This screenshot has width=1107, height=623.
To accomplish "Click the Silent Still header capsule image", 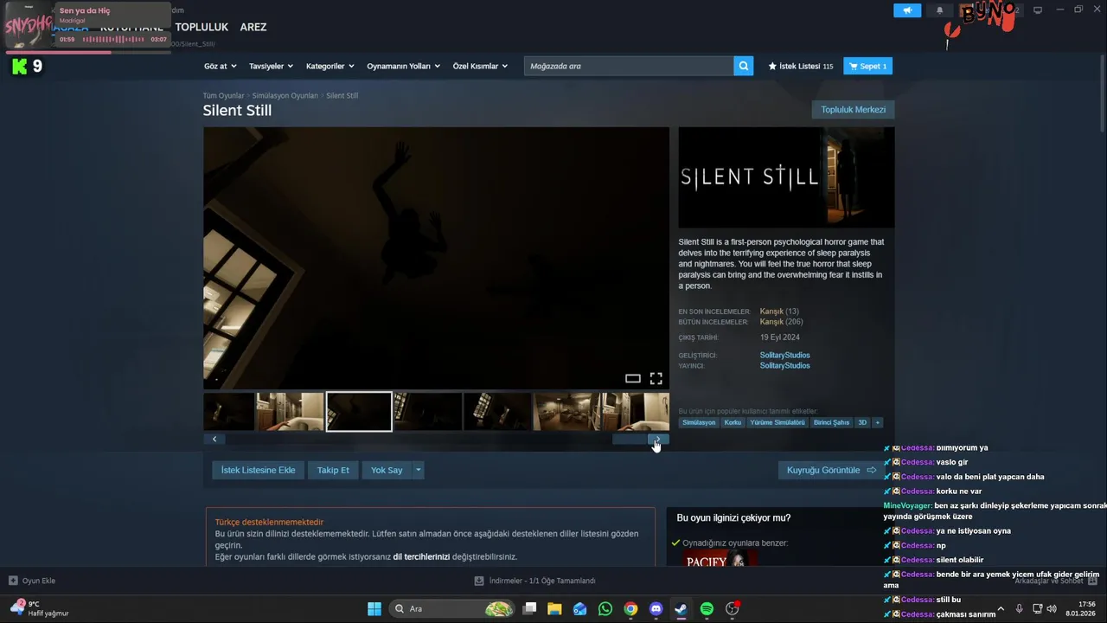I will (786, 177).
